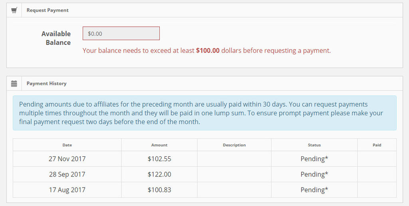Select the 27 Nov 2017 date cell
The width and height of the screenshot is (409, 206).
pyautogui.click(x=67, y=159)
